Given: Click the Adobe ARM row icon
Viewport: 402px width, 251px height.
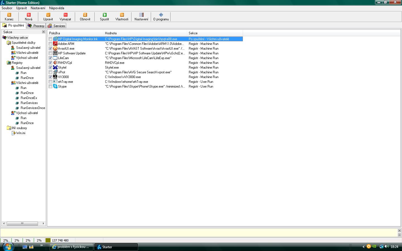Looking at the screenshot, I should pyautogui.click(x=55, y=44).
